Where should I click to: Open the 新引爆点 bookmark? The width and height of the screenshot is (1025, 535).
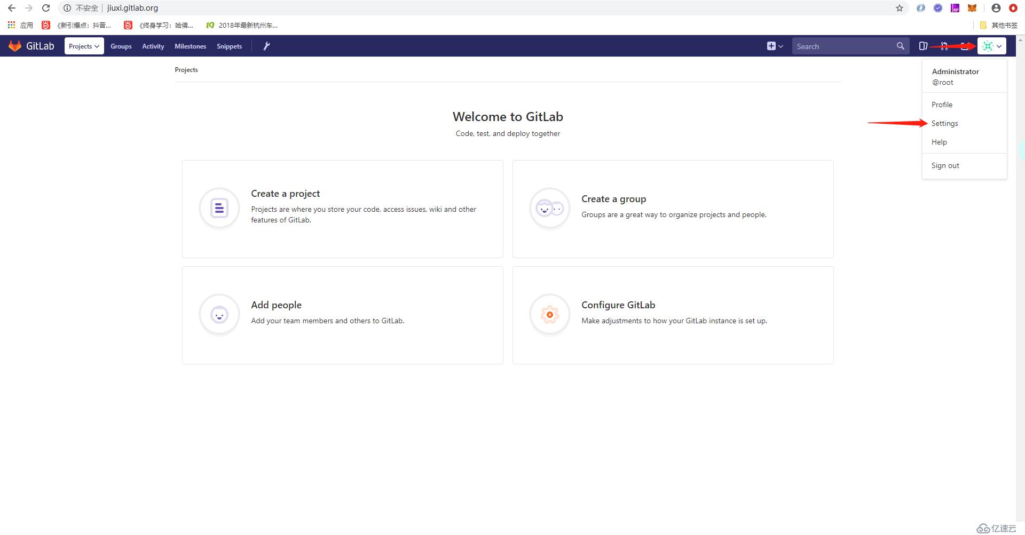tap(77, 25)
